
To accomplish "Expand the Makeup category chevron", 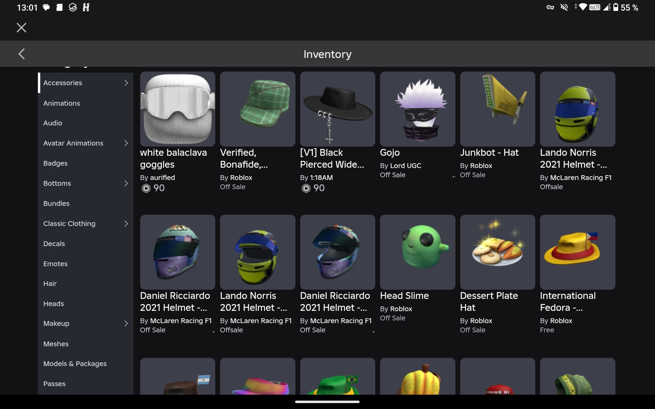I will coord(126,323).
